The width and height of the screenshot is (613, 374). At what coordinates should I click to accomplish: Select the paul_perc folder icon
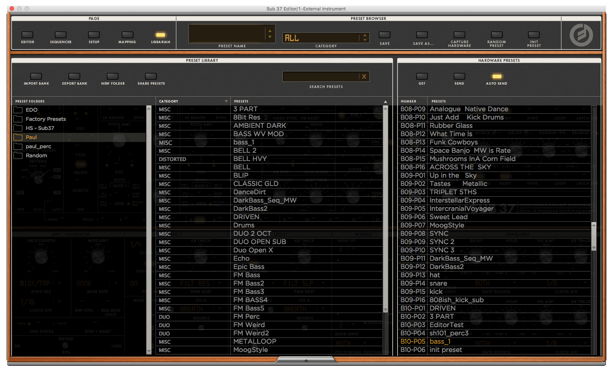pos(18,147)
